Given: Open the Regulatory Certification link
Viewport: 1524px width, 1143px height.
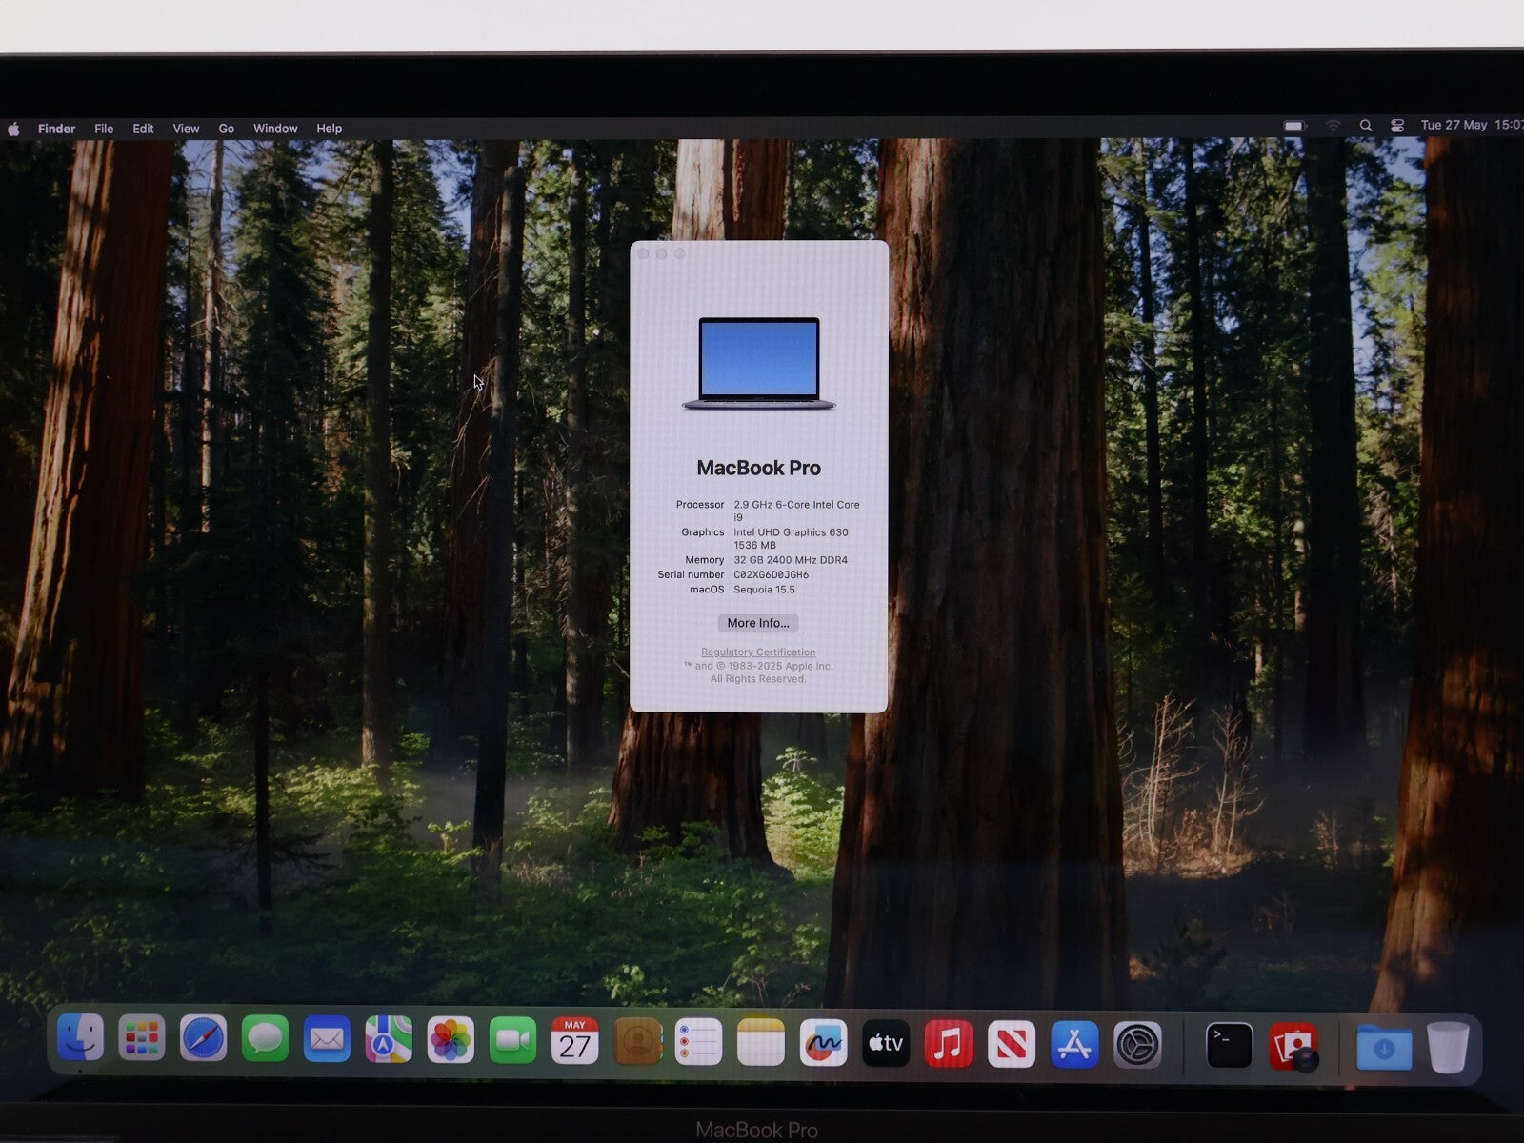Looking at the screenshot, I should click(x=758, y=652).
